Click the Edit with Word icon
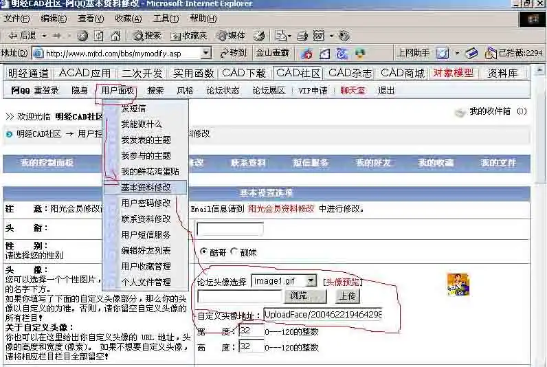This screenshot has width=547, height=367. pyautogui.click(x=318, y=36)
